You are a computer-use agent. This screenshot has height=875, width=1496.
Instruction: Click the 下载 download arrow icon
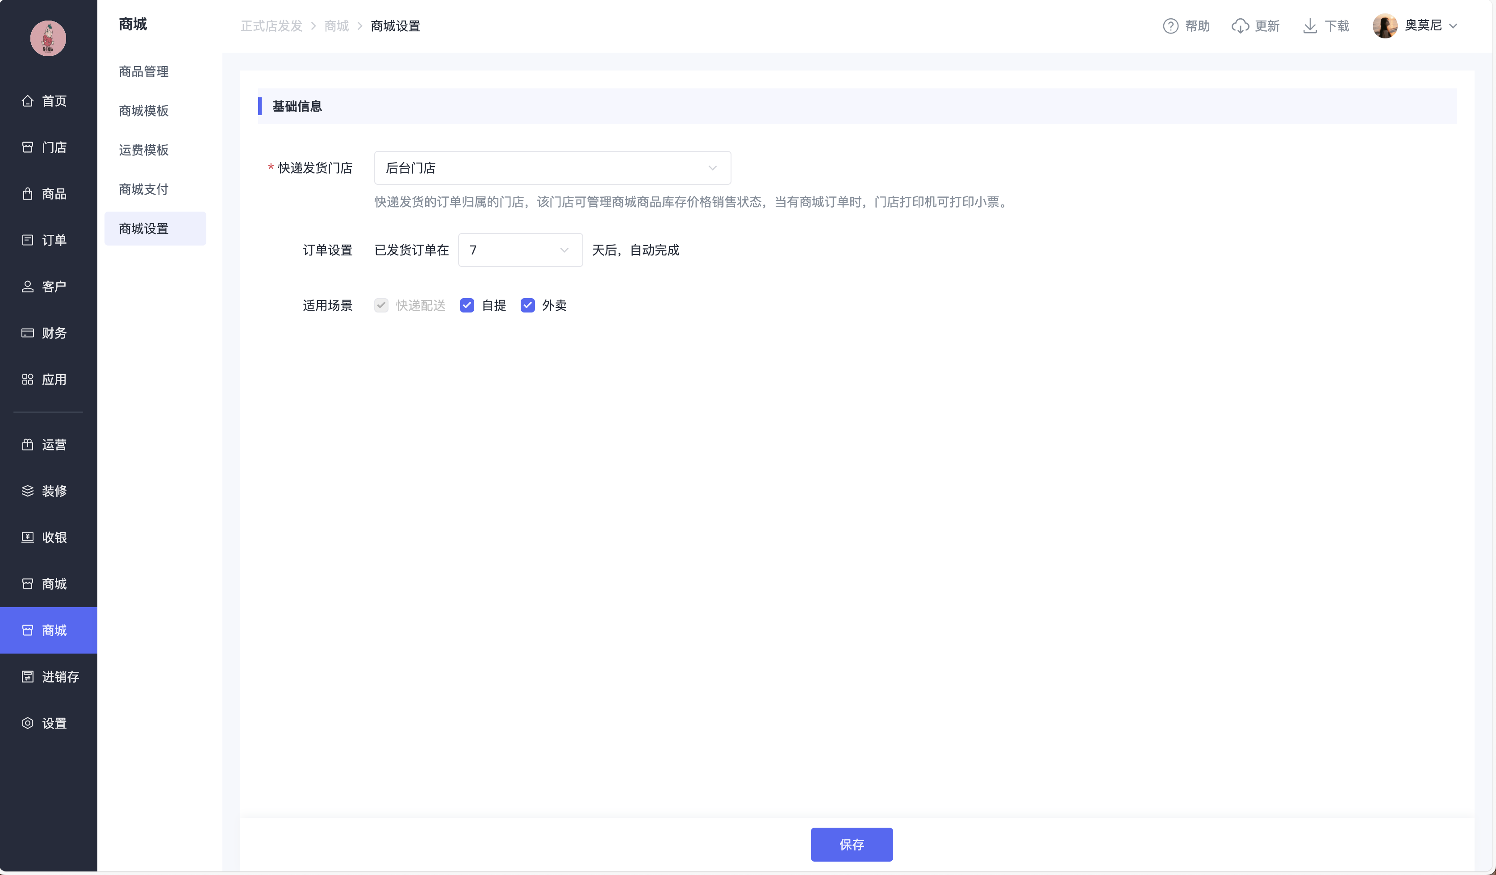[1310, 26]
